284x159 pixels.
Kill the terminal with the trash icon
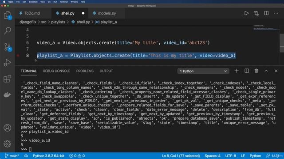pyautogui.click(x=256, y=71)
